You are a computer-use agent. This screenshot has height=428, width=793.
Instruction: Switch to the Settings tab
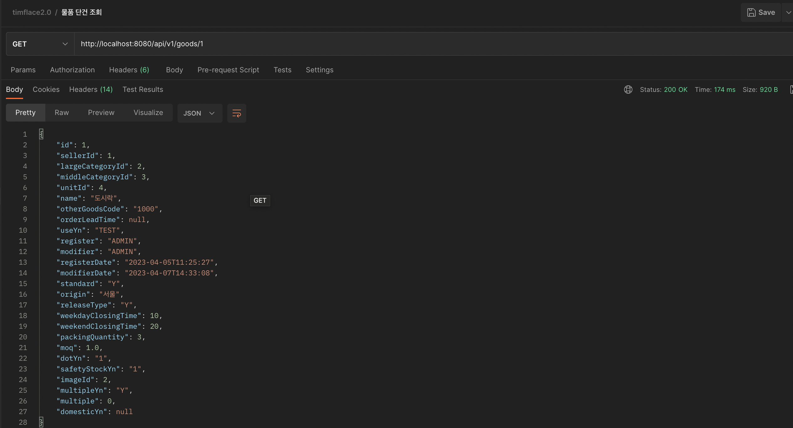(319, 70)
